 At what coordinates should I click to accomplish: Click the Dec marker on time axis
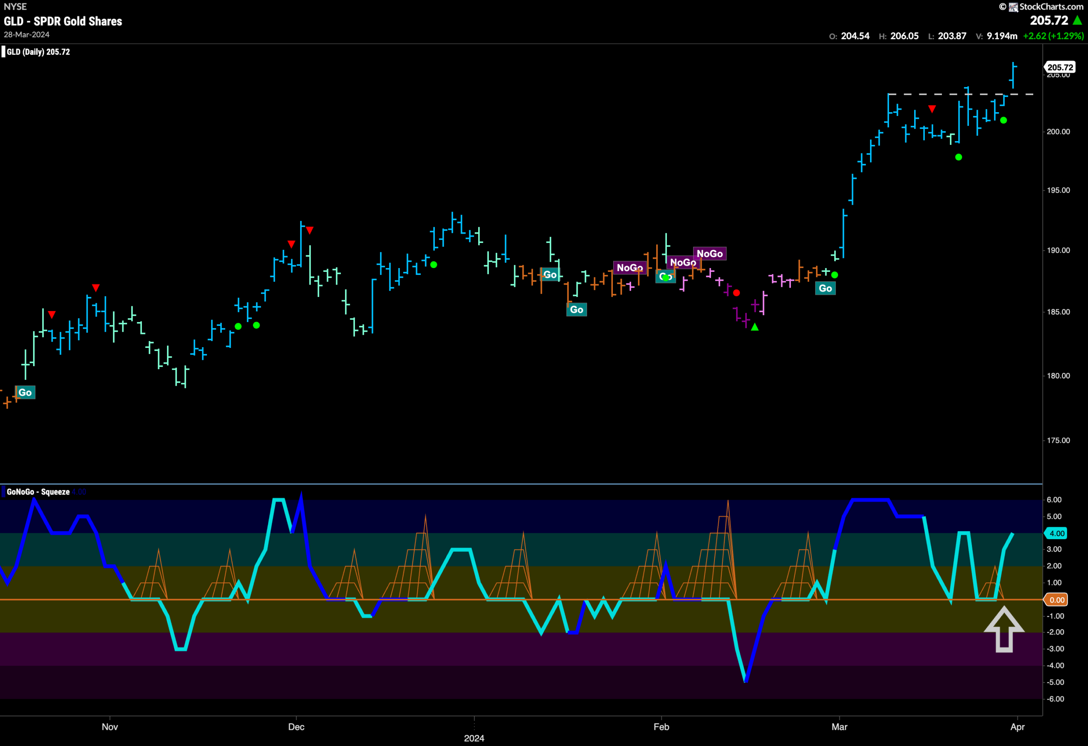(x=296, y=727)
